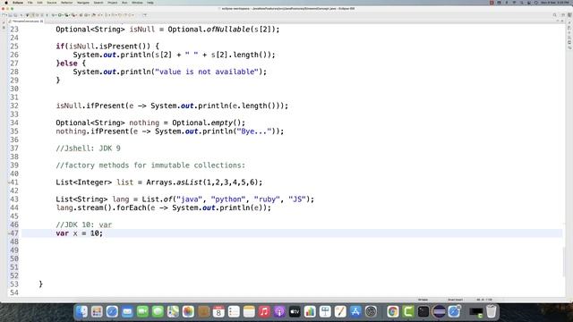This screenshot has height=322, width=573.
Task: Open Trash in the dock
Action: click(x=492, y=311)
